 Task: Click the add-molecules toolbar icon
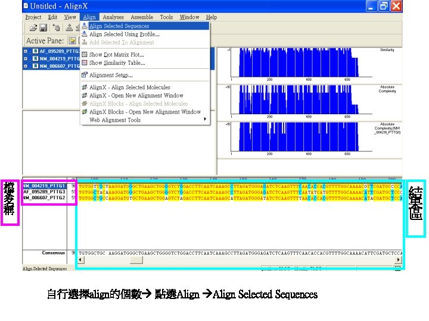click(57, 27)
